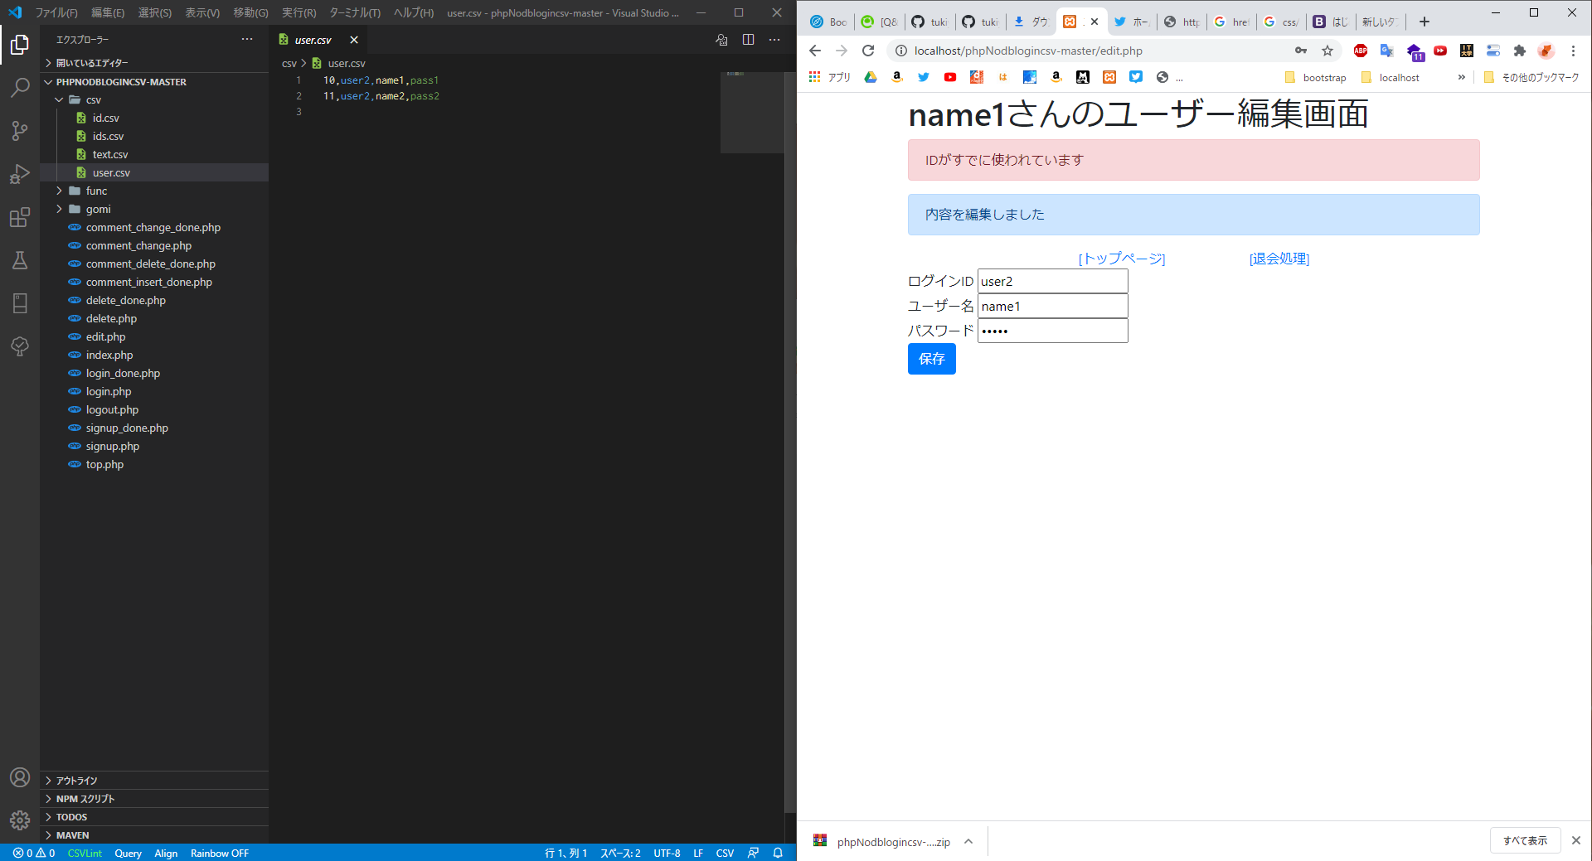Open the Source Control view

pyautogui.click(x=20, y=131)
